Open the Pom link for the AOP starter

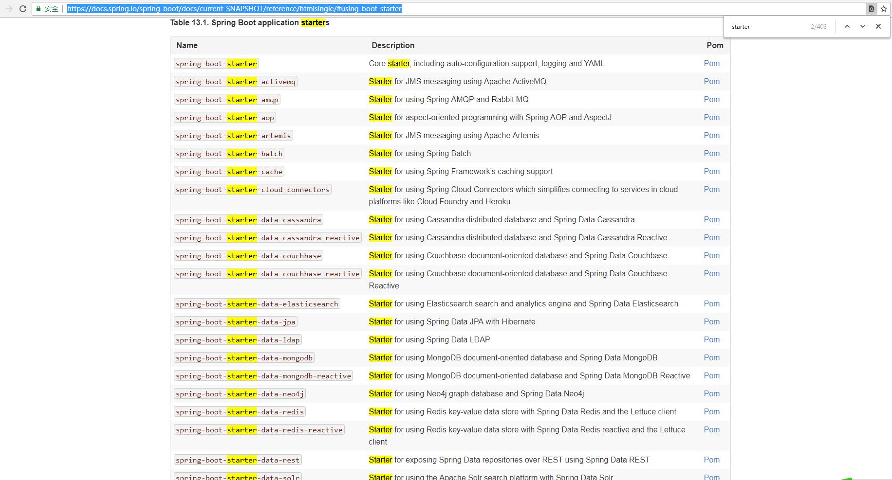711,117
